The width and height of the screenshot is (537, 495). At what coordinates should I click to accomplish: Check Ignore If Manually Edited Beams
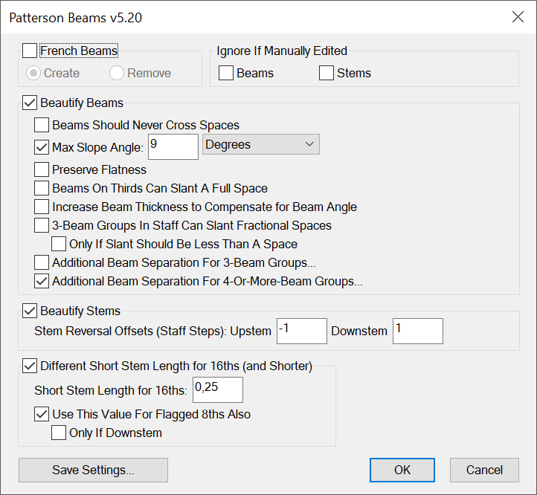coord(226,73)
